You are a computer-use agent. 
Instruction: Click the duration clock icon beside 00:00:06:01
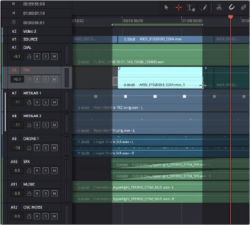tap(14, 22)
